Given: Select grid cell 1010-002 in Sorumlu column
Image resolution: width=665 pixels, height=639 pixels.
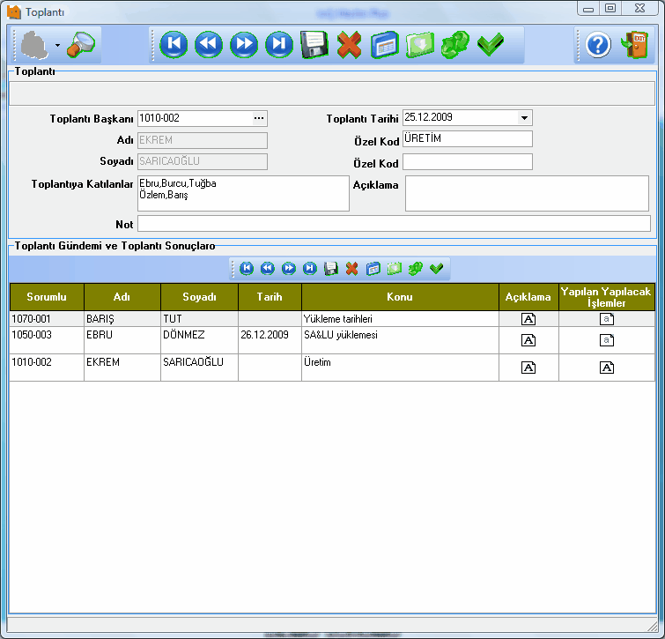Looking at the screenshot, I should [47, 368].
